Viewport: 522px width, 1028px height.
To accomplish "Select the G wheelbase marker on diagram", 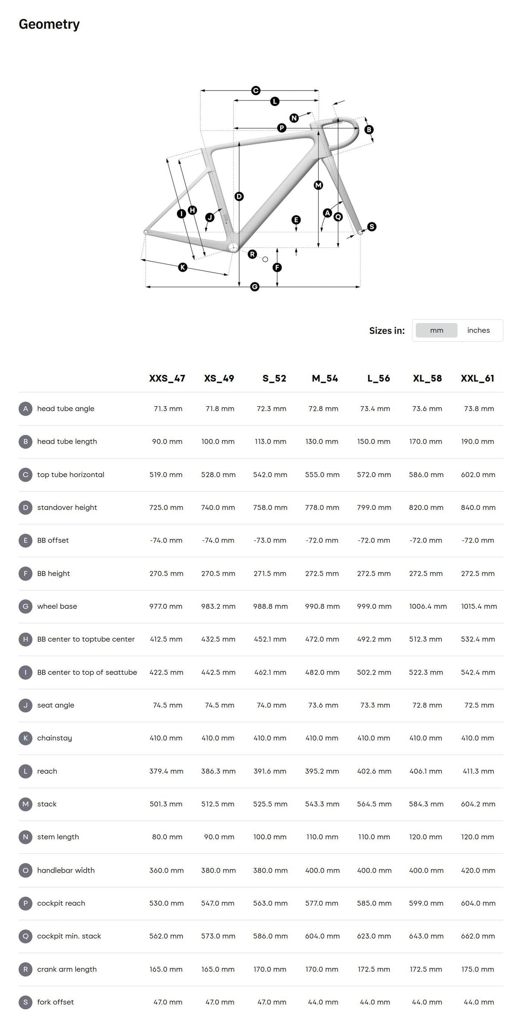I will tap(255, 286).
